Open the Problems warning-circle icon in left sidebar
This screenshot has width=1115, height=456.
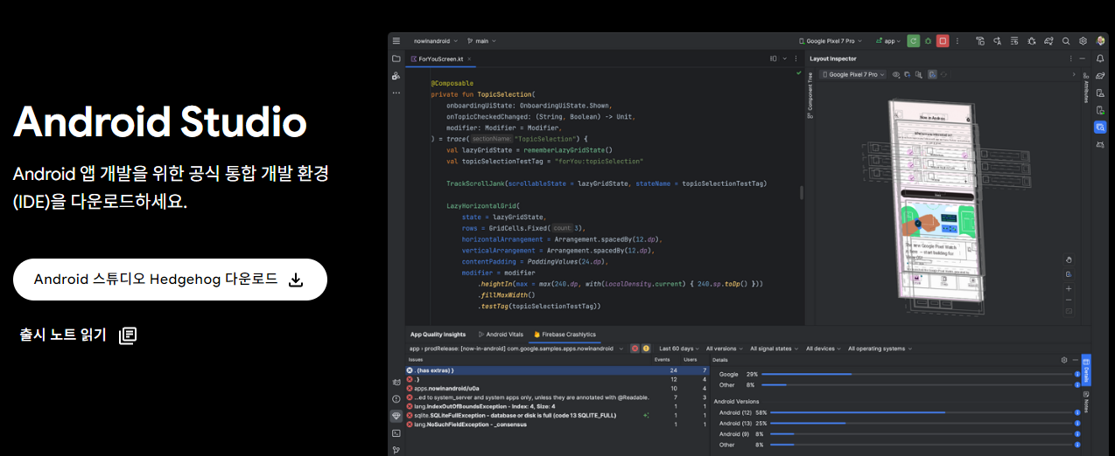396,398
